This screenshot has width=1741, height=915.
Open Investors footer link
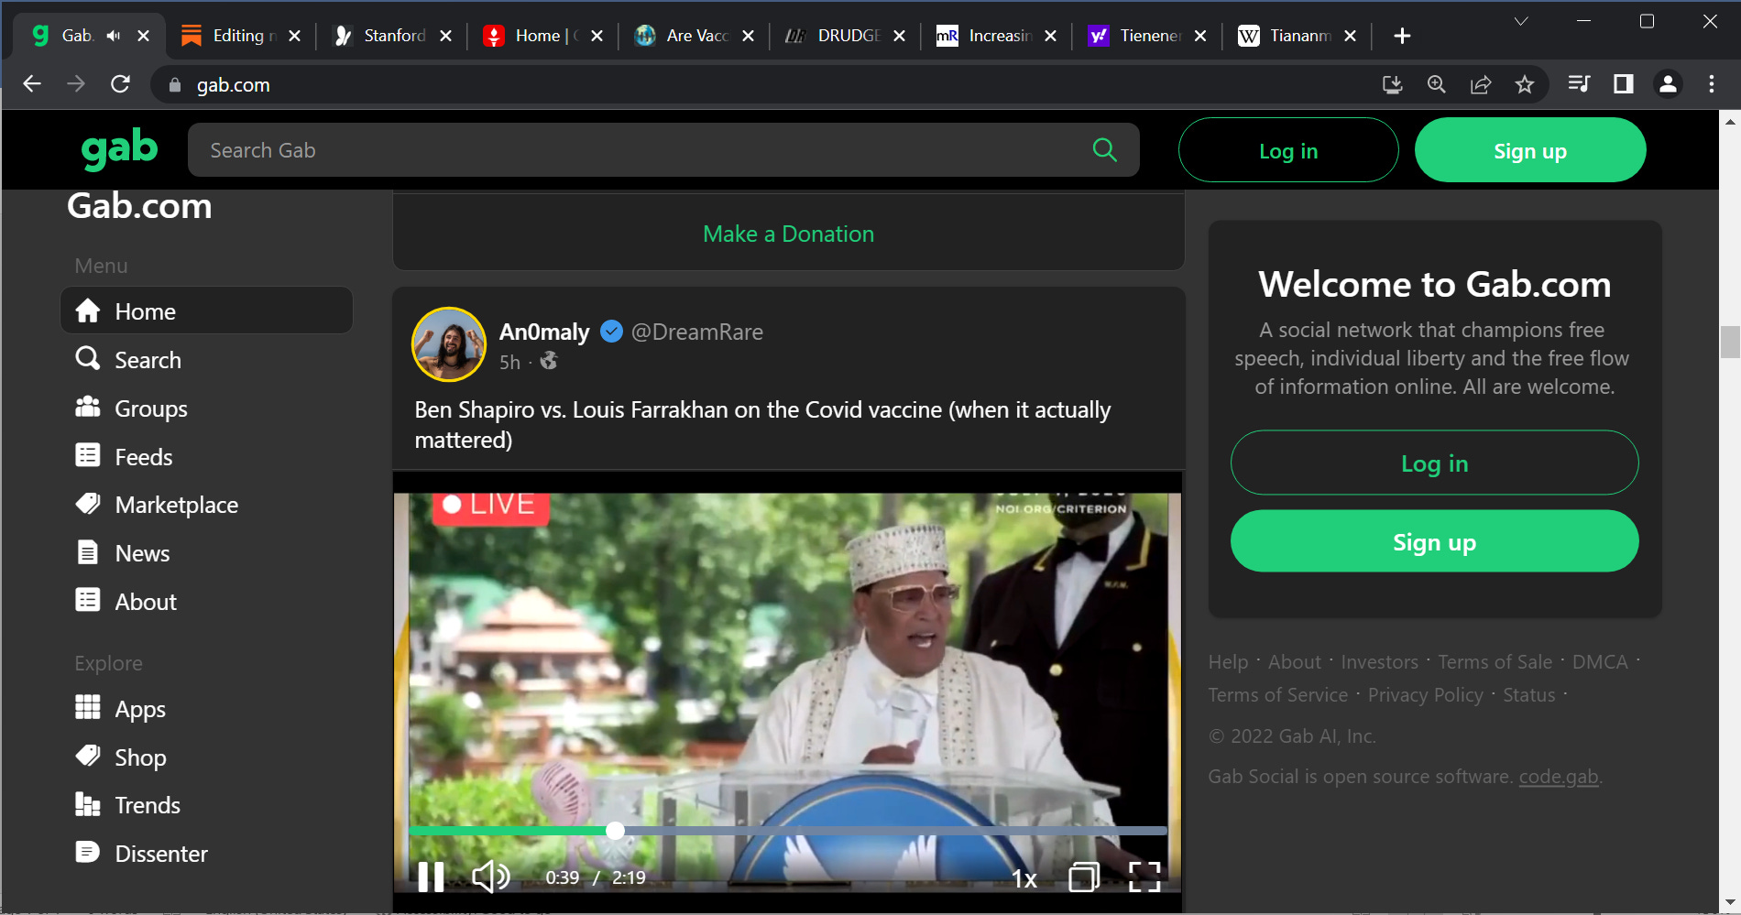(1379, 662)
